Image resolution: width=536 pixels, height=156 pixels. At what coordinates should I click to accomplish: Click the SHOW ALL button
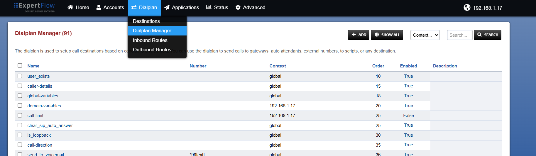pos(387,35)
